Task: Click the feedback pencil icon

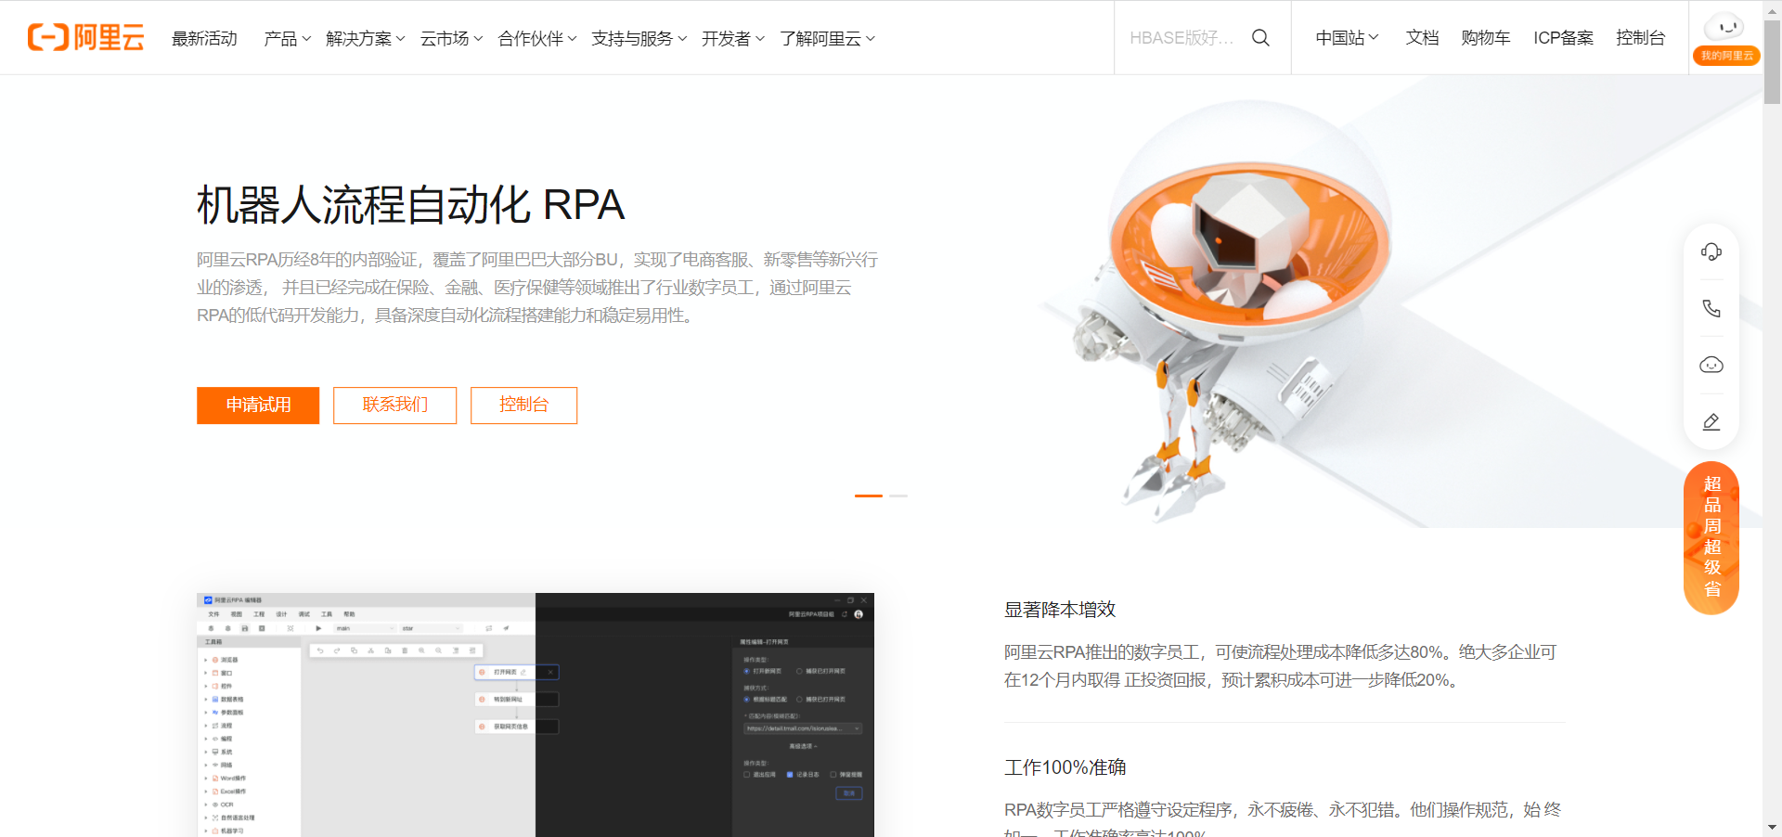Action: 1711,422
